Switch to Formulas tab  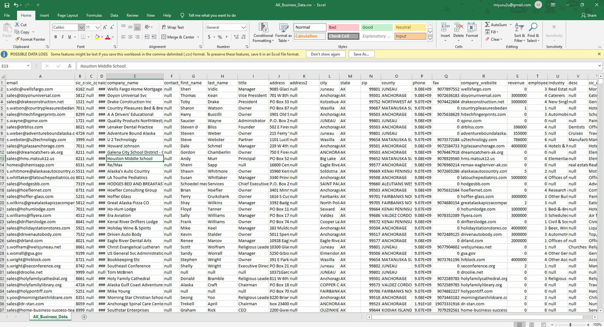[x=94, y=15]
